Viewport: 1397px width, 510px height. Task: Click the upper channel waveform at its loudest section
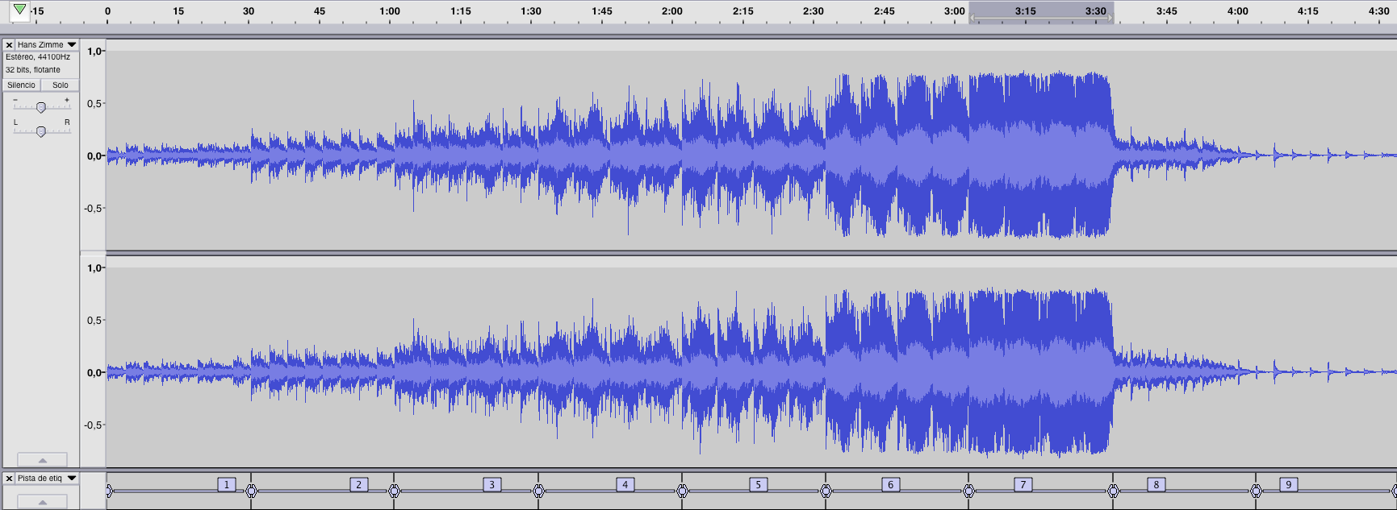(x=1041, y=155)
